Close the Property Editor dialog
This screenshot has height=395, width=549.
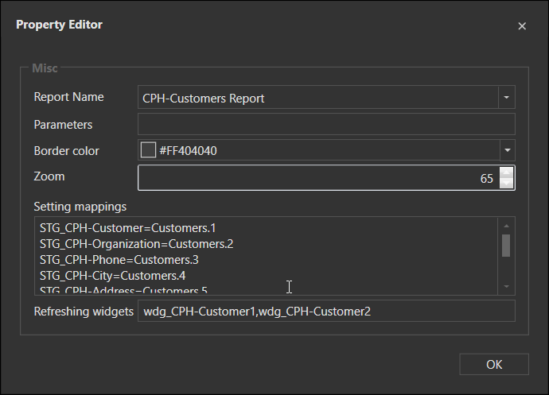point(522,26)
